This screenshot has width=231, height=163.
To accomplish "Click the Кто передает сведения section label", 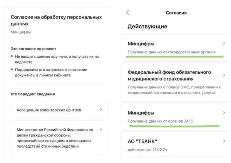I will pos(33,94).
